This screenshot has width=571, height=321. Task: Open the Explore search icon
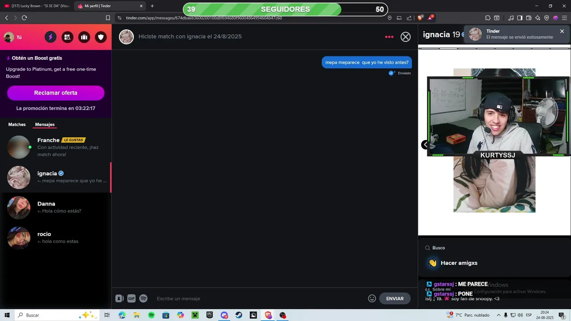[67, 37]
